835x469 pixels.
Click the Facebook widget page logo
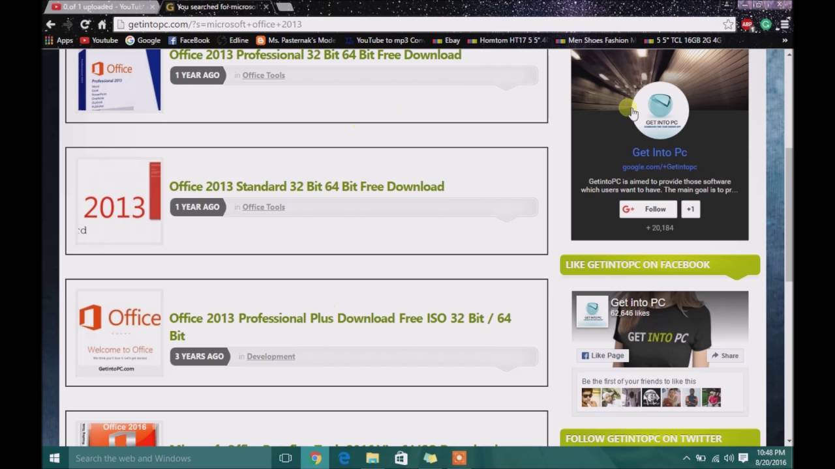tap(592, 311)
